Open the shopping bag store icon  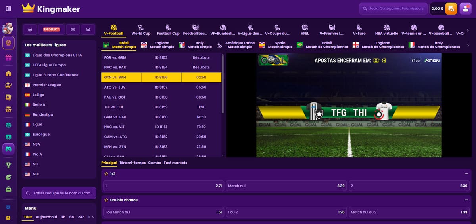8,189
